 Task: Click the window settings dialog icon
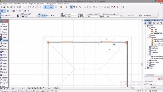tap(18, 16)
